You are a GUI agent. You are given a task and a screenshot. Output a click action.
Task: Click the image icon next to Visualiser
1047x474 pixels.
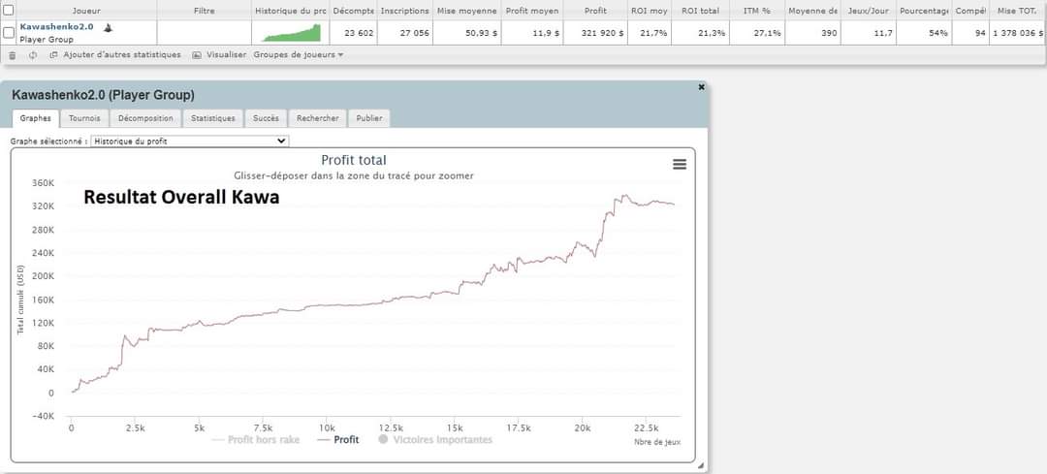pyautogui.click(x=197, y=55)
